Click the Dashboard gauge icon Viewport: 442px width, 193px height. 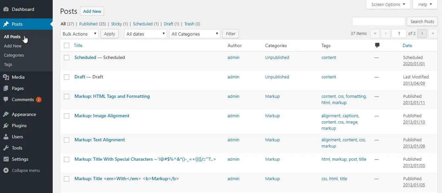pyautogui.click(x=6, y=9)
